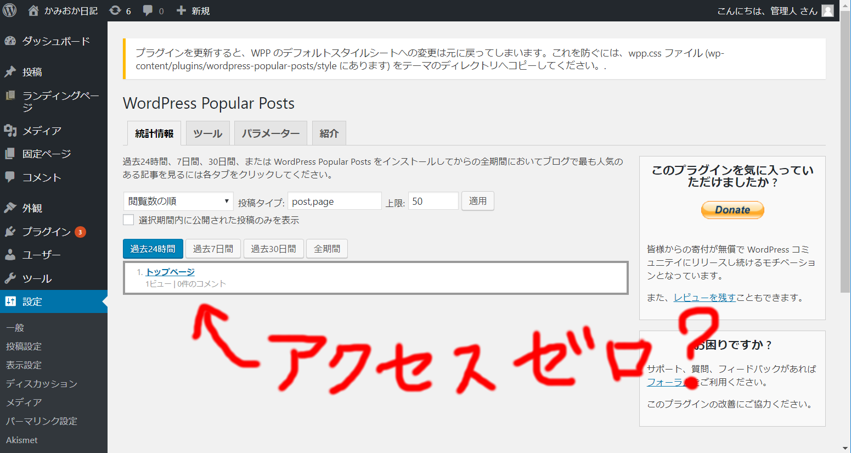Toggle checkbox 選択期間内に公開された投稿のみを表示
This screenshot has width=851, height=453.
coord(128,220)
